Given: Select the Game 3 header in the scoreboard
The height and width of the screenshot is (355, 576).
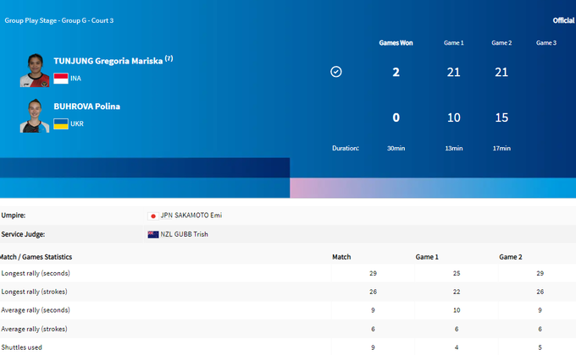Looking at the screenshot, I should (546, 42).
